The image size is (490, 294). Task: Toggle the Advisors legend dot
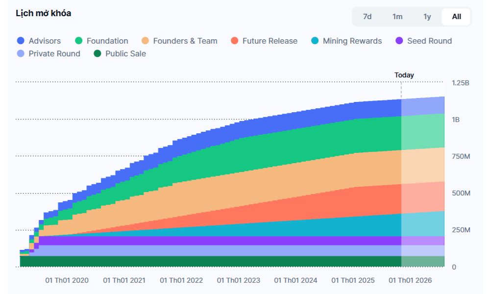[21, 41]
